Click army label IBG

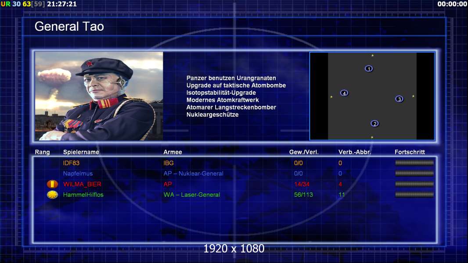pyautogui.click(x=168, y=163)
